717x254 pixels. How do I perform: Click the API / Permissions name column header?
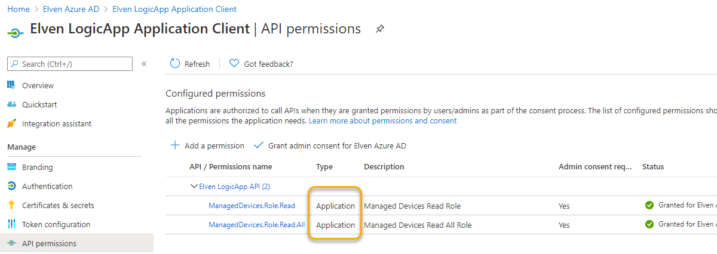[x=231, y=166]
